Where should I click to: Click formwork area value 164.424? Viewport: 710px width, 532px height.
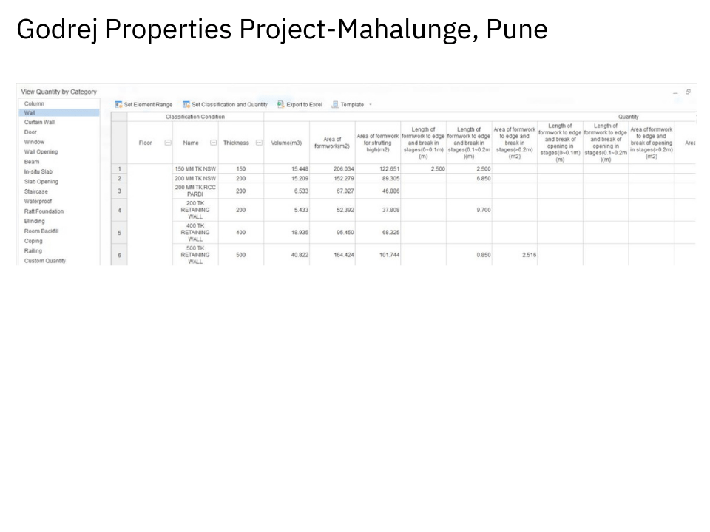pyautogui.click(x=344, y=255)
